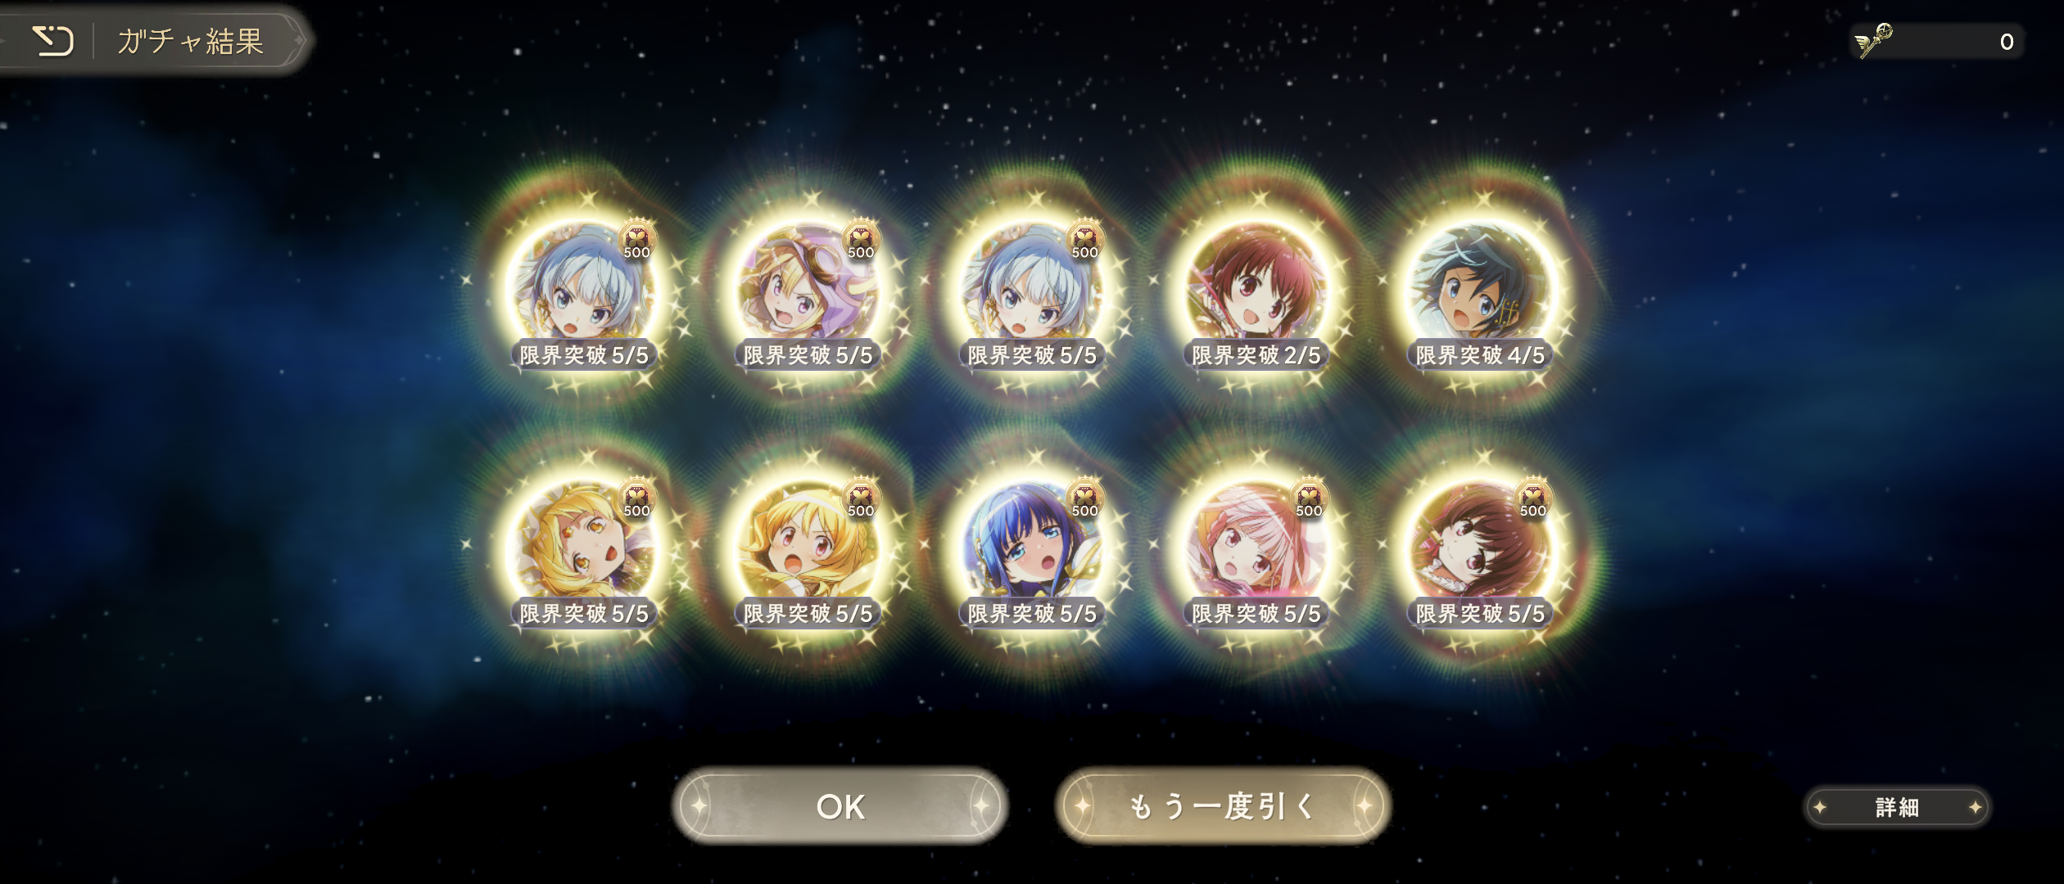Tap the 500 badge on brown-haired character
The image size is (2064, 884).
tap(1532, 498)
